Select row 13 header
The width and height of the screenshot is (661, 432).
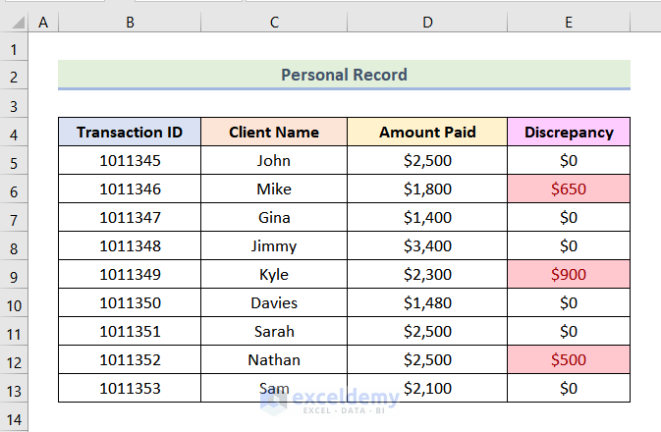(14, 389)
